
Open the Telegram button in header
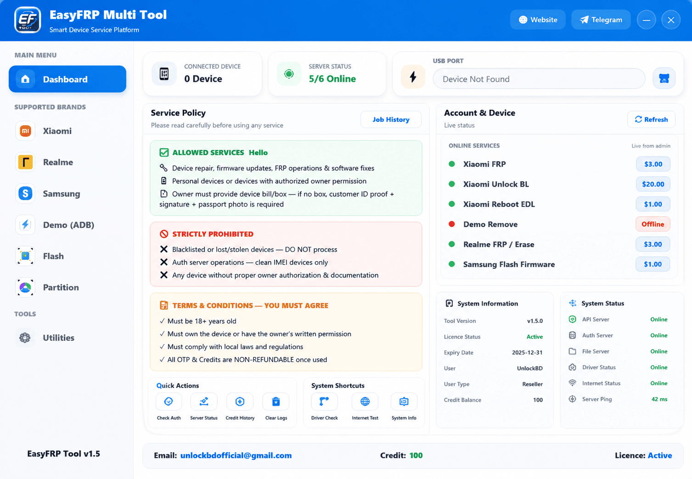tap(601, 20)
